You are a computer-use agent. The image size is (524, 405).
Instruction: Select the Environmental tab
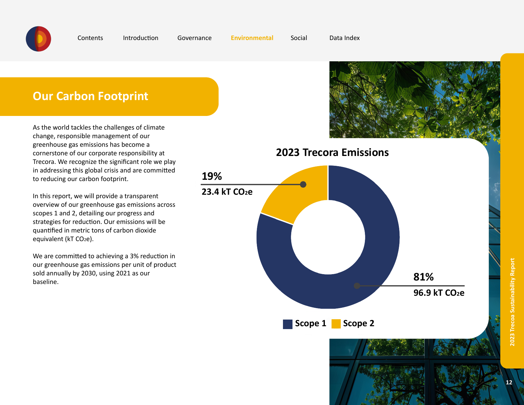click(x=252, y=38)
